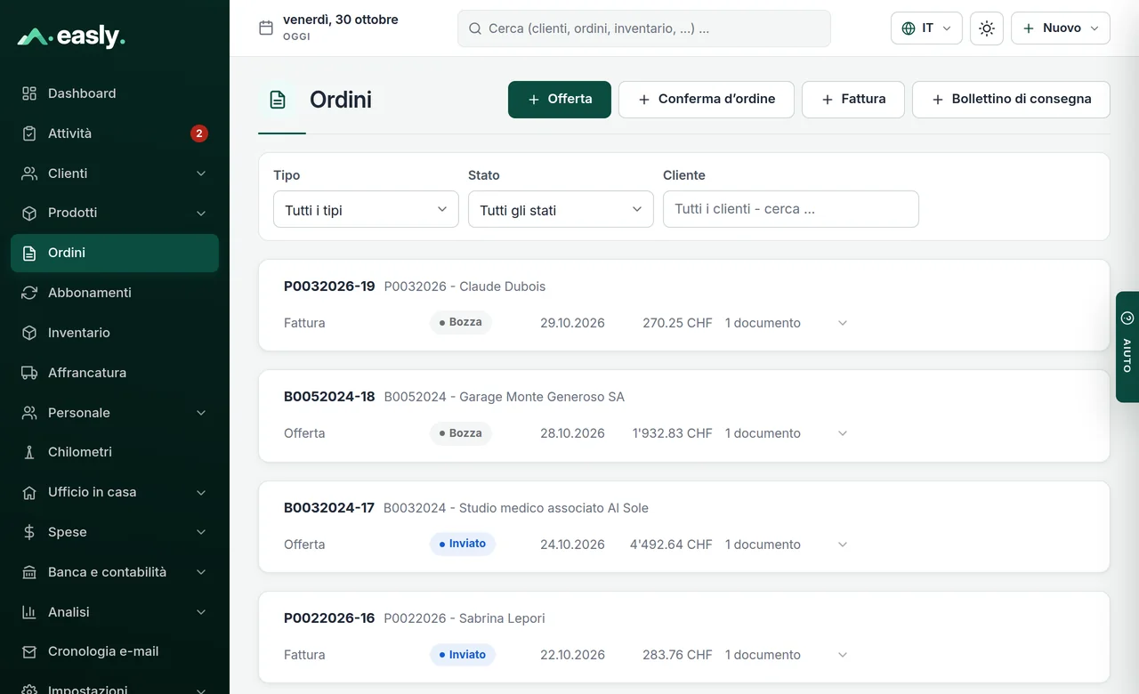The height and width of the screenshot is (694, 1139).
Task: Open the Nuovo dropdown menu
Action: click(1061, 28)
